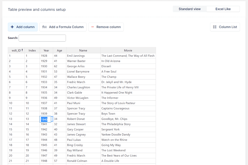Click the Column List grid icon

click(x=215, y=27)
